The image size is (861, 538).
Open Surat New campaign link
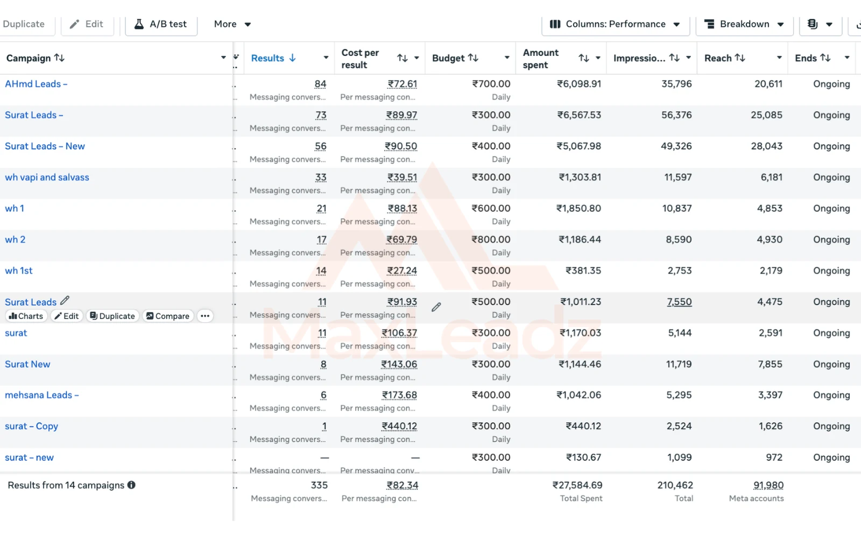pyautogui.click(x=27, y=364)
